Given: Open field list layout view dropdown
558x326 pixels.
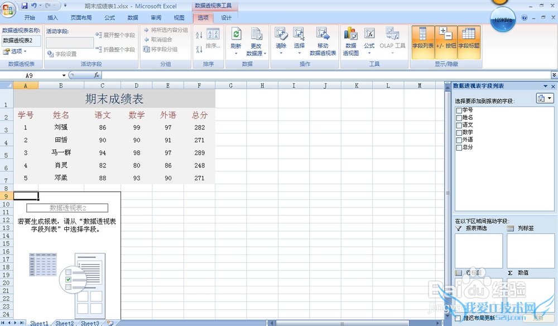Looking at the screenshot, I should pos(545,98).
